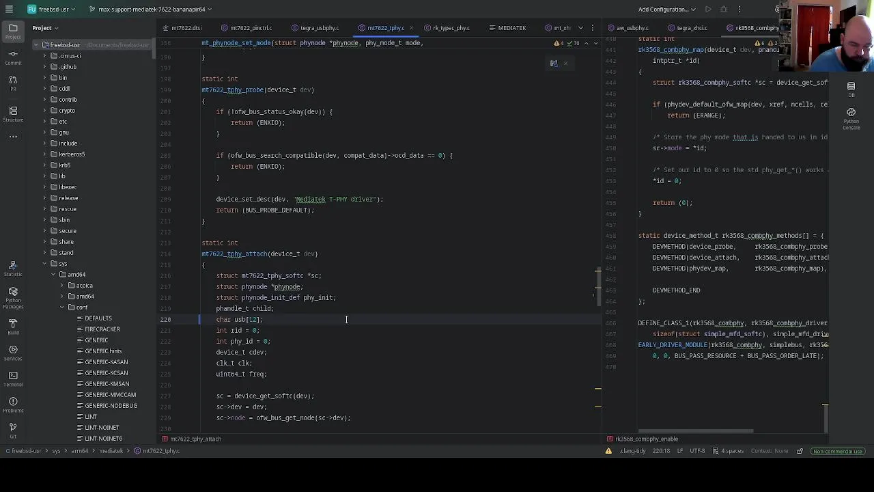Click the .clang-tidy status bar widget
Screen dimensions: 874x492
[633, 451]
